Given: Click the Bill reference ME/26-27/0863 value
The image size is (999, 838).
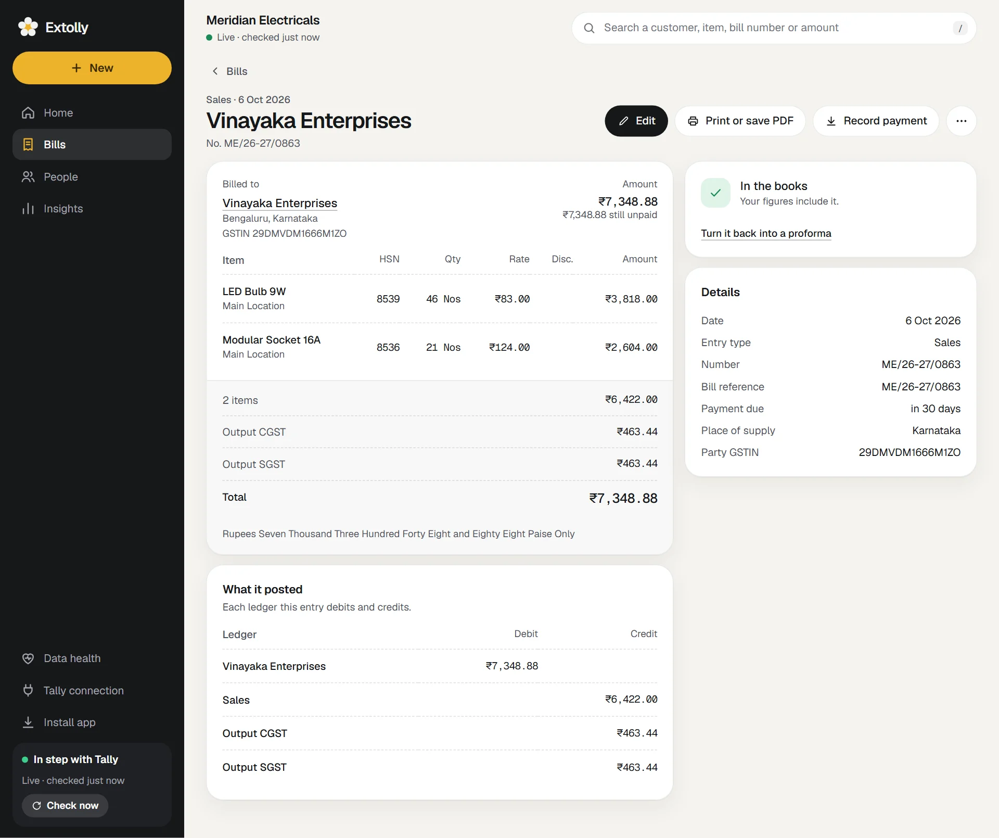Looking at the screenshot, I should click(x=921, y=387).
